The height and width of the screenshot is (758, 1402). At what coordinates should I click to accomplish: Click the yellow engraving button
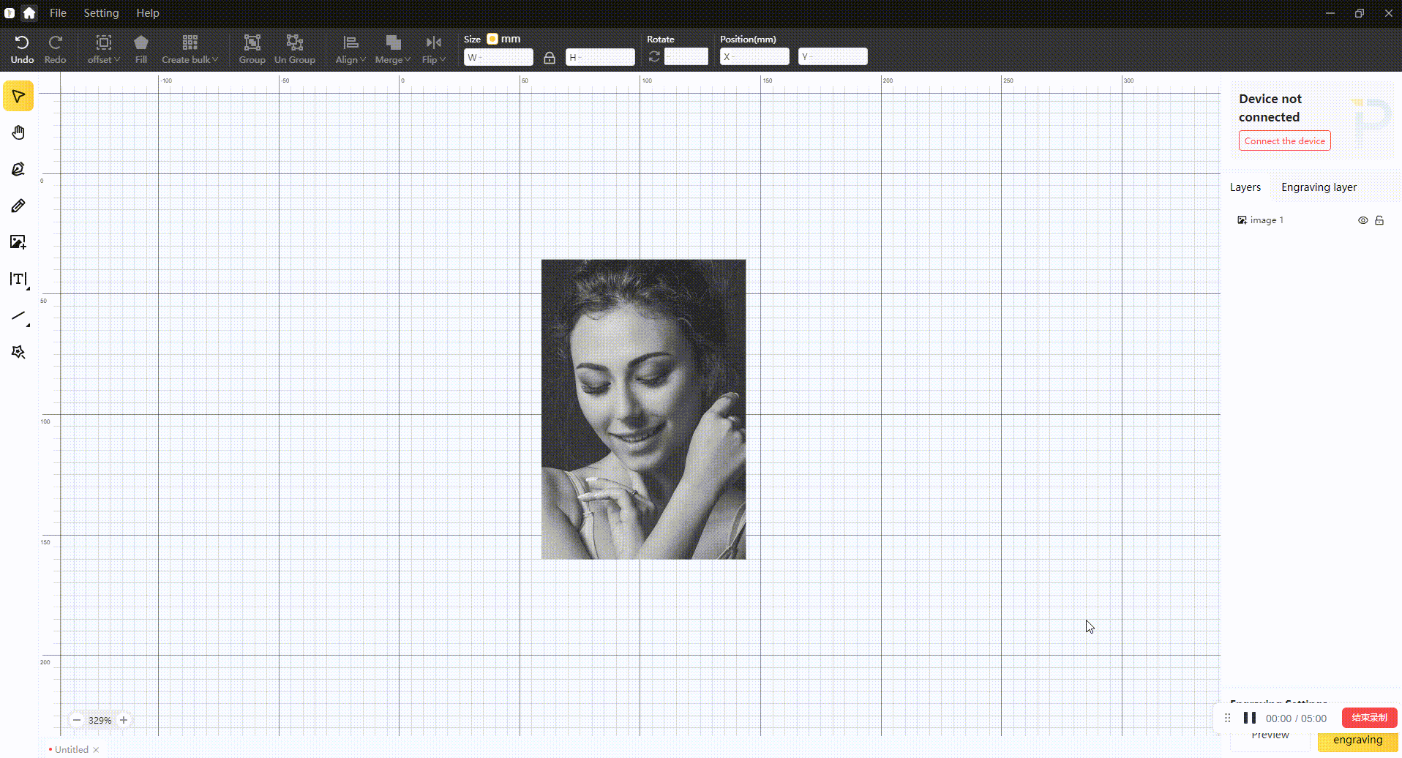1358,740
